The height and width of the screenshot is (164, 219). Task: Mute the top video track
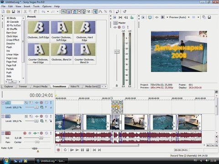tap(47, 103)
